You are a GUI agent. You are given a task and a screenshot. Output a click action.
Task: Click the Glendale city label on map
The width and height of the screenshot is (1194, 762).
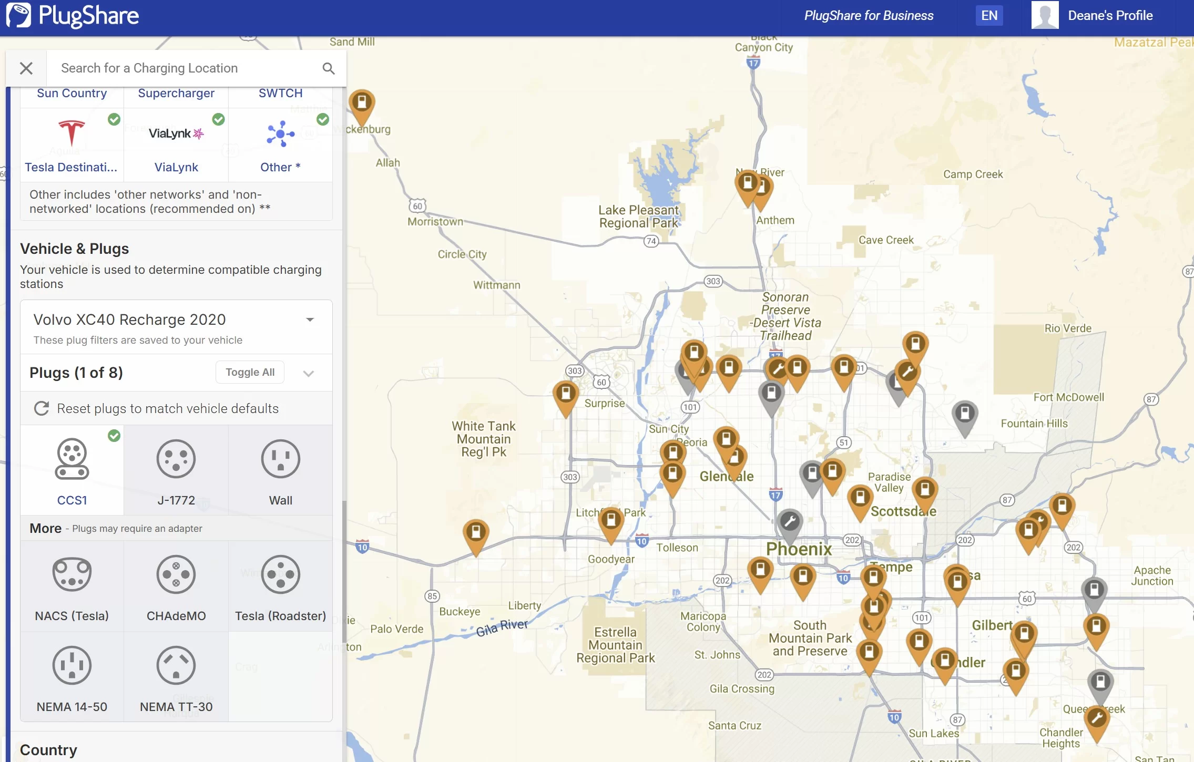coord(726,476)
